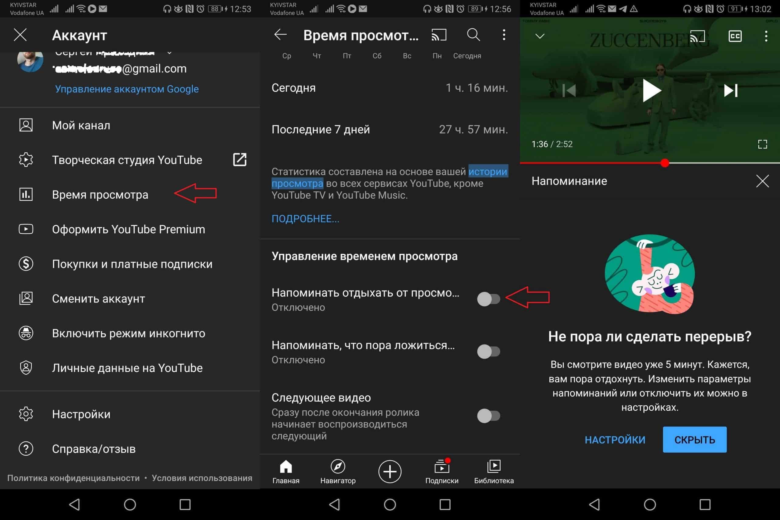Tap Cast icon on video player
This screenshot has width=780, height=520.
(697, 36)
